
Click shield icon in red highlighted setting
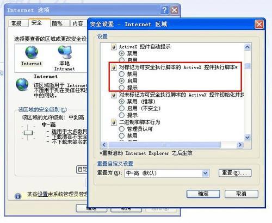pos(114,67)
